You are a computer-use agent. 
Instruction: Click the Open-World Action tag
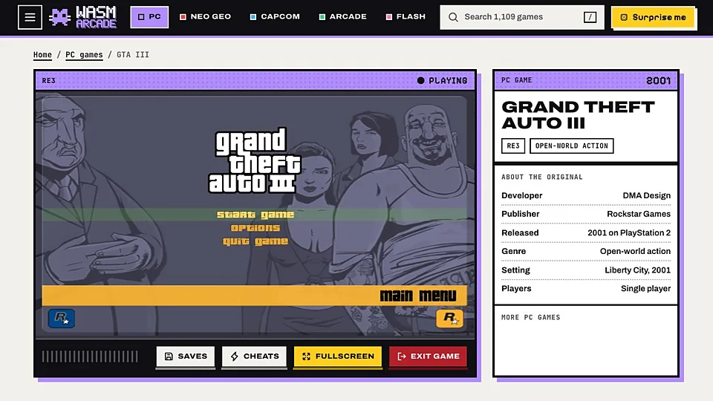pyautogui.click(x=572, y=146)
